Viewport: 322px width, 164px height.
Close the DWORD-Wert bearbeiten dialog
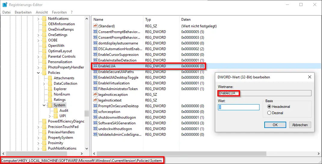[310, 77]
